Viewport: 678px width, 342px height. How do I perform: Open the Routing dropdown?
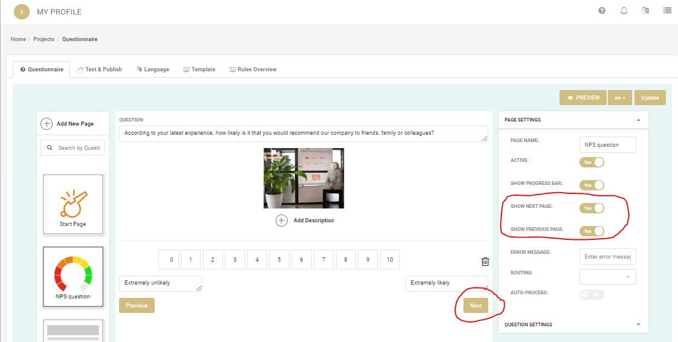607,277
